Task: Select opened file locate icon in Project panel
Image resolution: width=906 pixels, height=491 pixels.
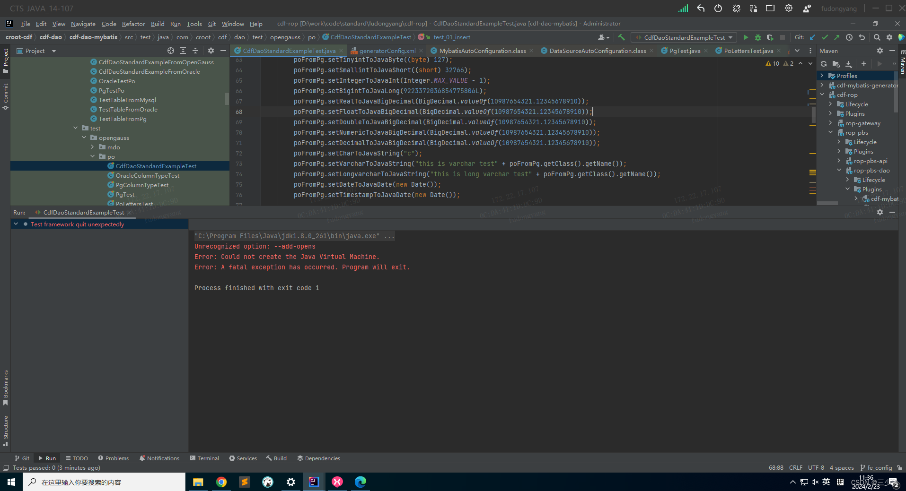Action: click(x=171, y=51)
